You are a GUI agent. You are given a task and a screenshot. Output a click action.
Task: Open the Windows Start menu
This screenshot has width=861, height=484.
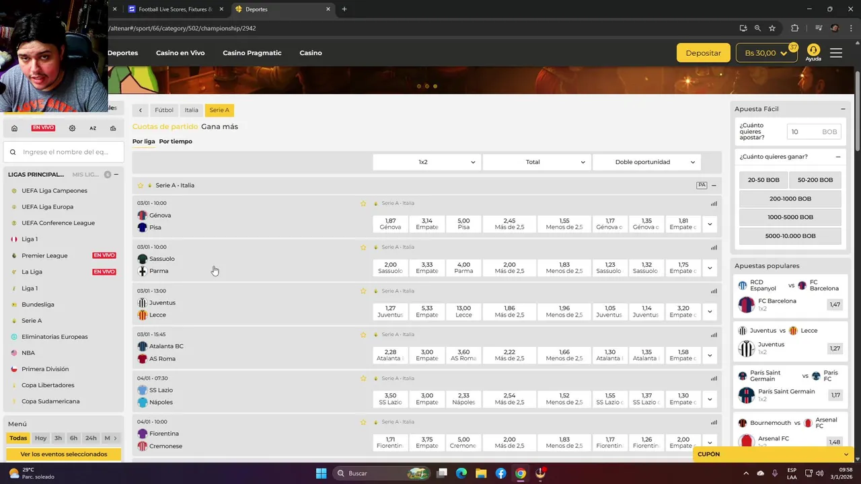pyautogui.click(x=321, y=473)
